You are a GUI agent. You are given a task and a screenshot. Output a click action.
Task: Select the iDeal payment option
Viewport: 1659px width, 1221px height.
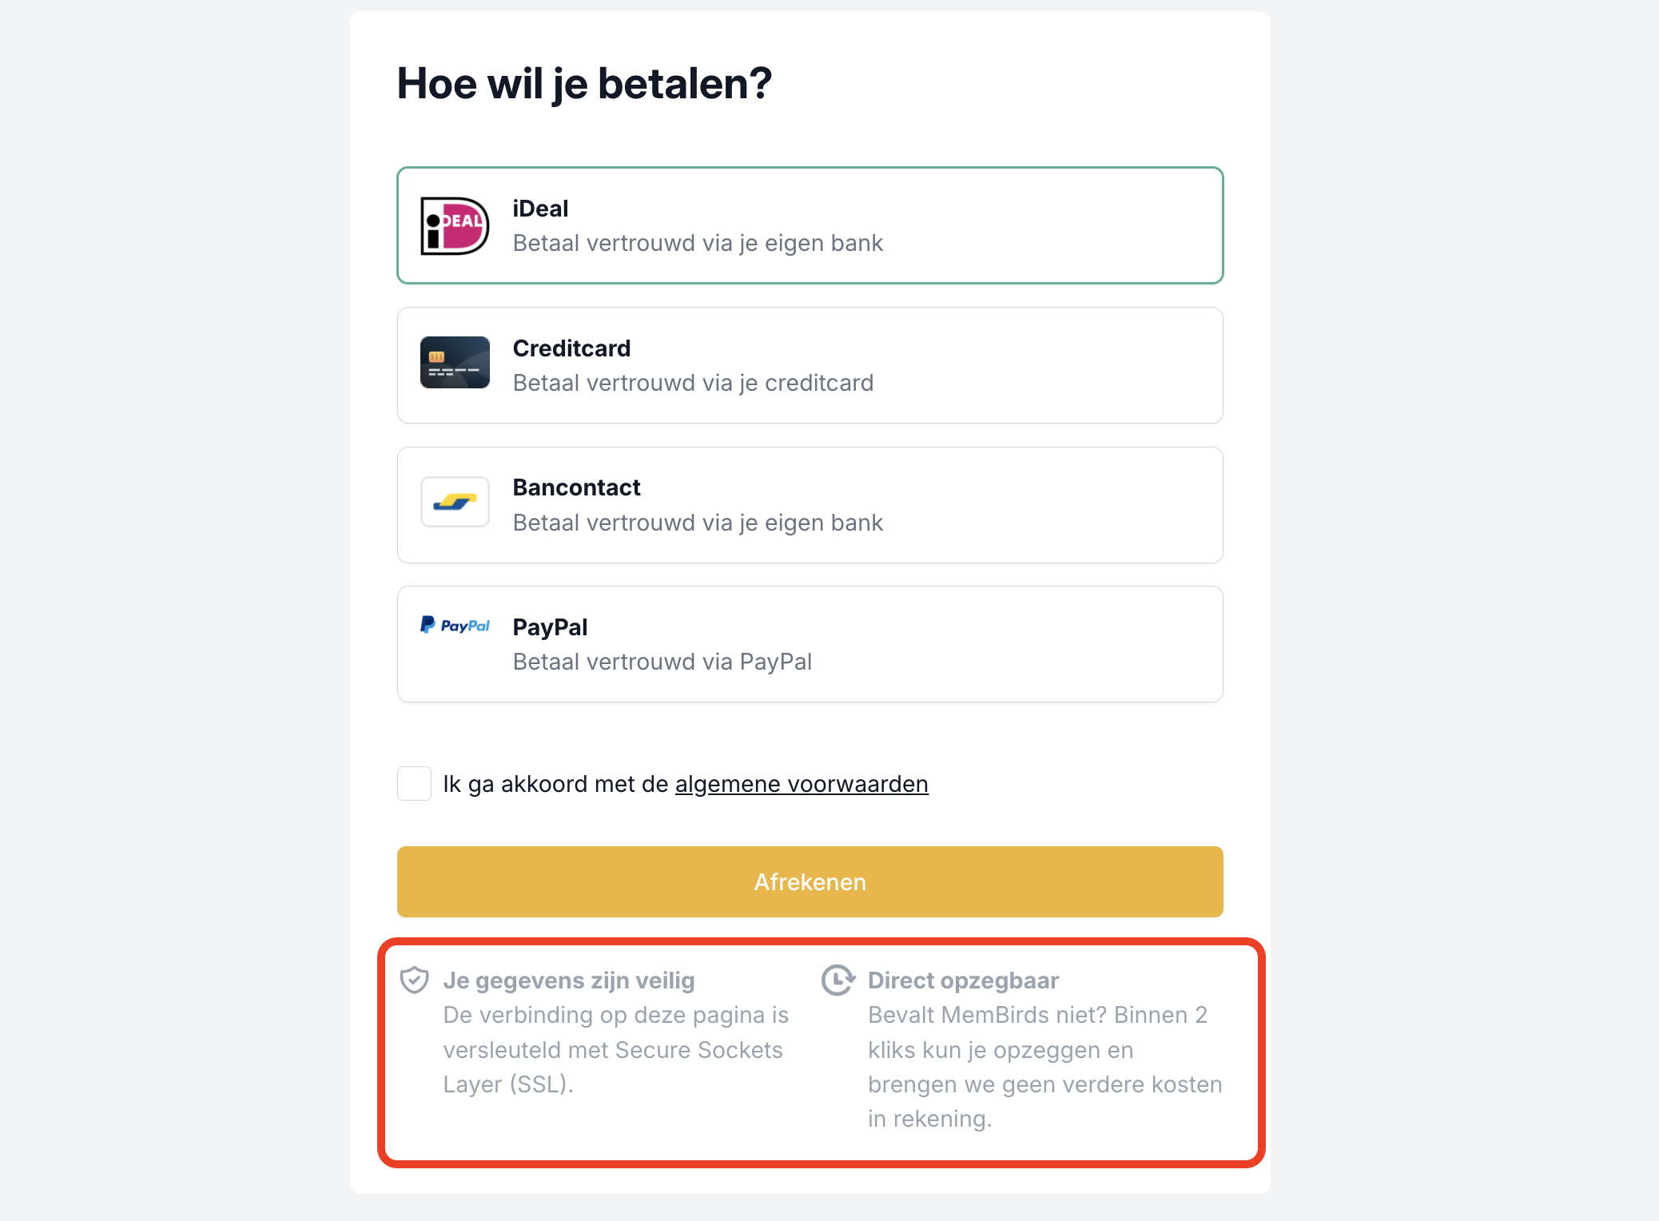pyautogui.click(x=810, y=225)
